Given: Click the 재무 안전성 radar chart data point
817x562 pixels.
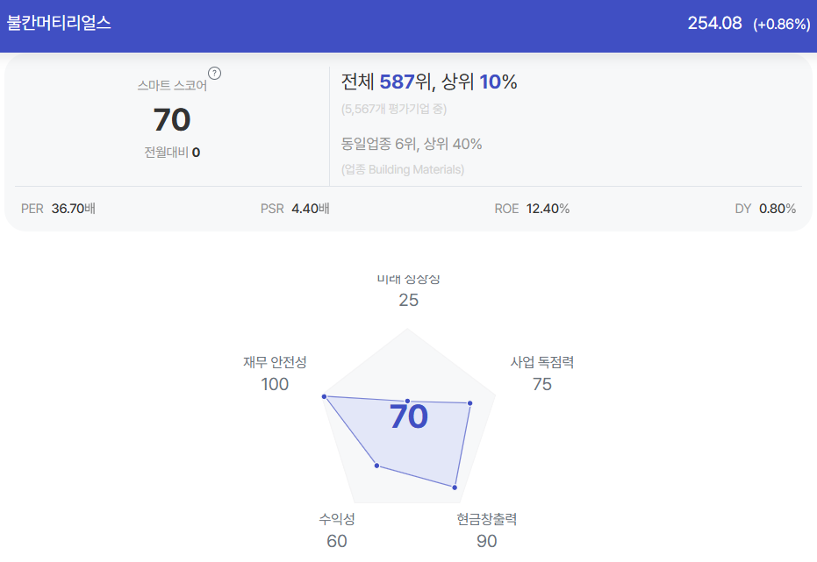Looking at the screenshot, I should point(324,396).
